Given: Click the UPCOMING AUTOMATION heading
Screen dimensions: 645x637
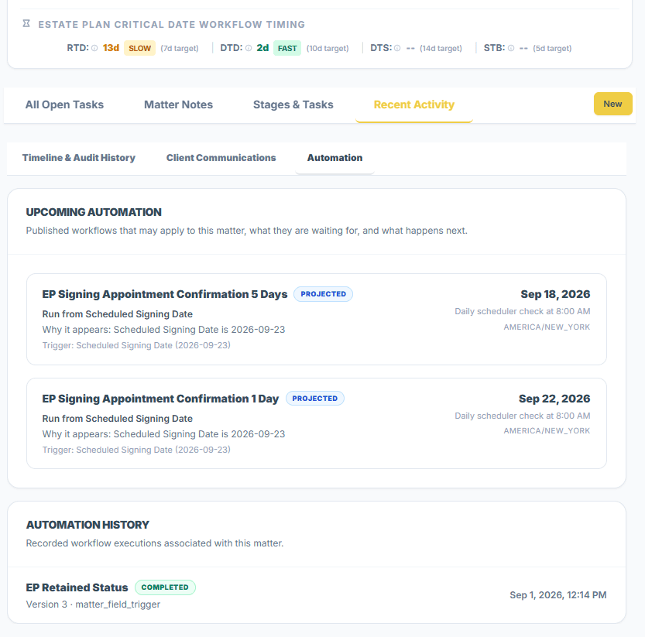Looking at the screenshot, I should click(x=94, y=212).
